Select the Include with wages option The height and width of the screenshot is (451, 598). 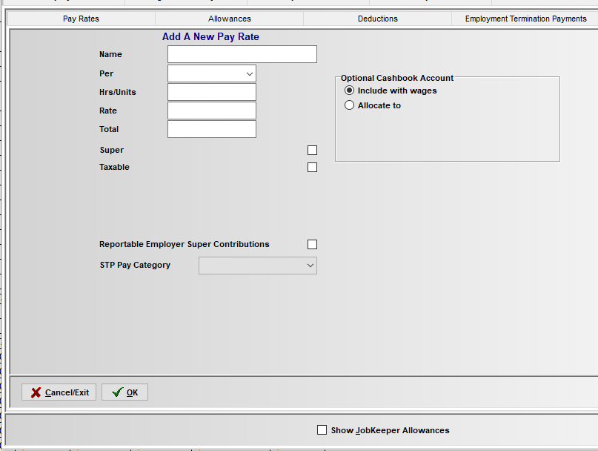click(x=350, y=90)
